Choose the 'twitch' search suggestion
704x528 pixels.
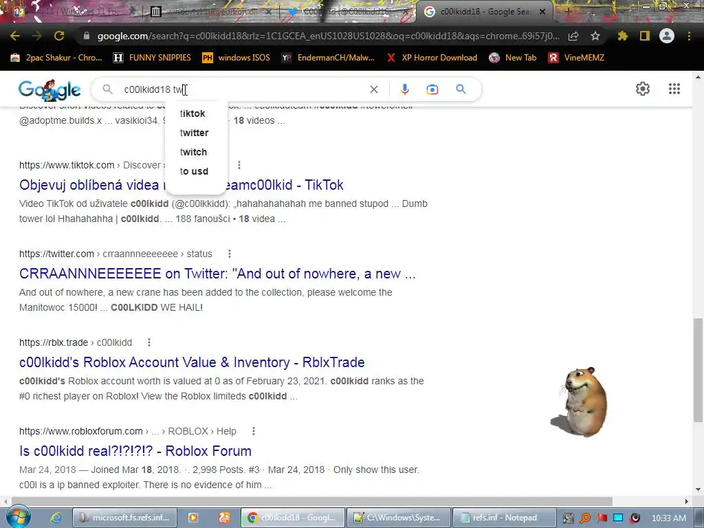193,152
